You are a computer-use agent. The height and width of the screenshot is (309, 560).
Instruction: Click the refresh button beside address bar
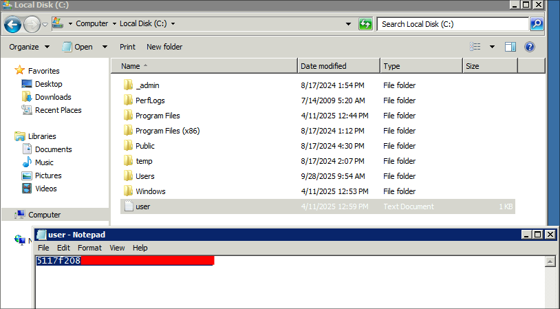[x=365, y=24]
